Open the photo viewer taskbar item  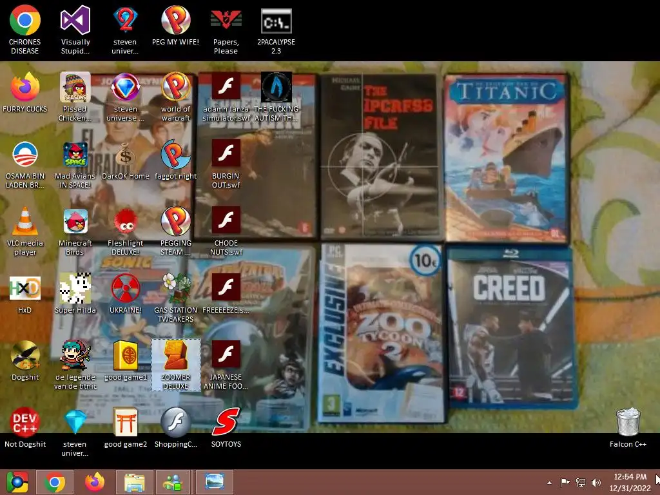[x=214, y=482]
